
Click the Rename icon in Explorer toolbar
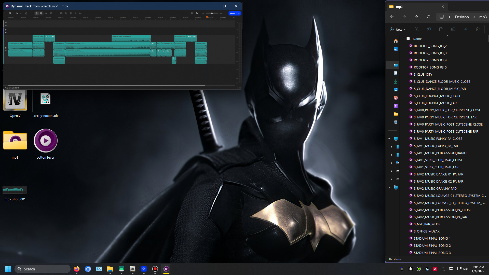[x=453, y=30]
